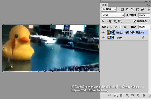Image resolution: width=151 pixels, height=99 pixels.
Task: Click the 黃色小鴨爆炸秀爆頭002 layer name
Action: (x=130, y=33)
